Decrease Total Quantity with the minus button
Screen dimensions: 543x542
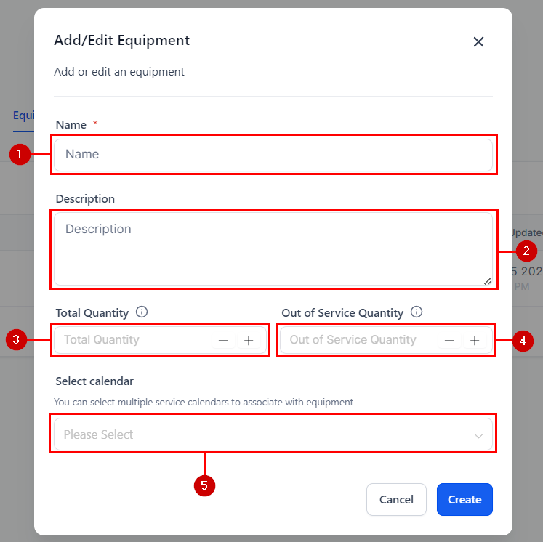tap(223, 340)
